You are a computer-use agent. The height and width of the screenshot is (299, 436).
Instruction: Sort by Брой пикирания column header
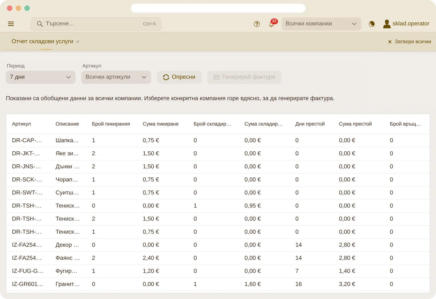click(111, 124)
